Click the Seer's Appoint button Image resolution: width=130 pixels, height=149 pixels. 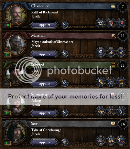[x=44, y=142]
